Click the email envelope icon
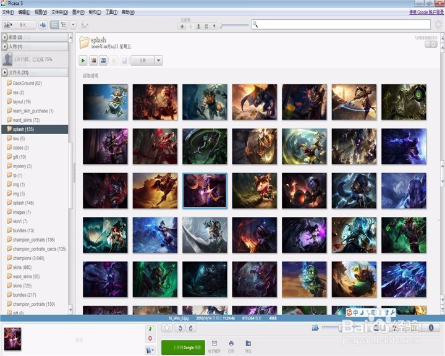This screenshot has width=445, height=356. click(214, 344)
